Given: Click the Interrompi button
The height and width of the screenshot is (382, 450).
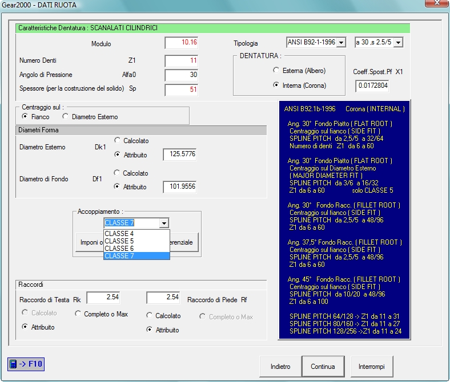Looking at the screenshot, I should click(372, 367).
